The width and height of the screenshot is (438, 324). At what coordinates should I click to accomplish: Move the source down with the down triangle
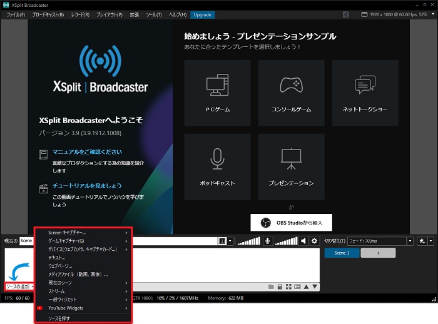(x=315, y=287)
